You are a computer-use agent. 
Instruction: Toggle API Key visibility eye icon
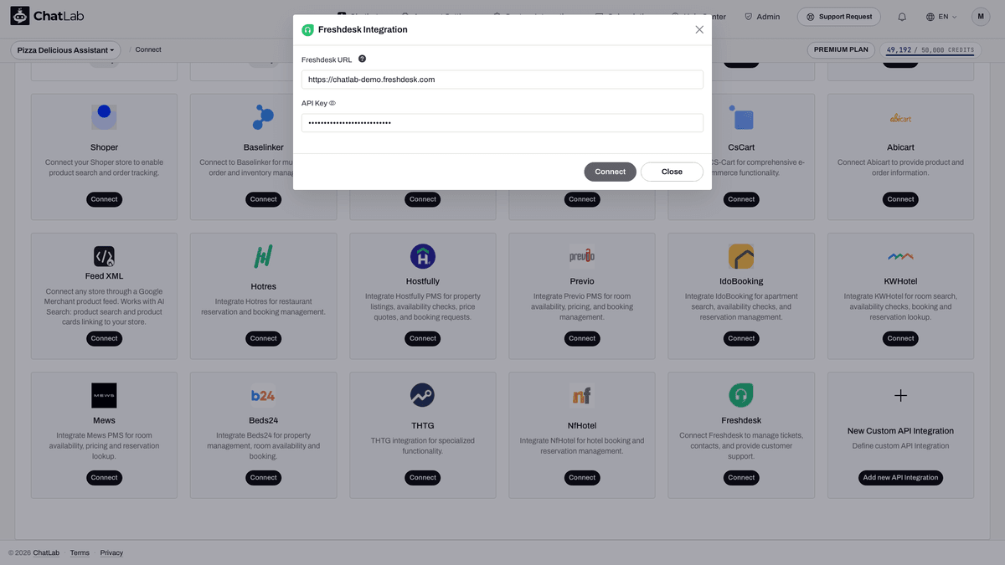pos(332,104)
